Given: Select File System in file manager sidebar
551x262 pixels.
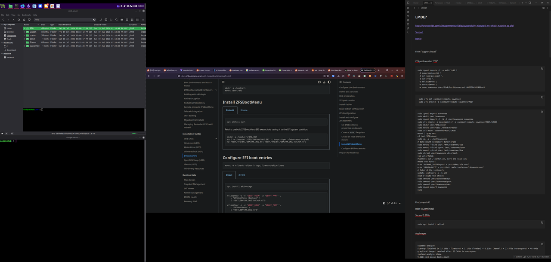Looking at the screenshot, I should pyautogui.click(x=11, y=35).
